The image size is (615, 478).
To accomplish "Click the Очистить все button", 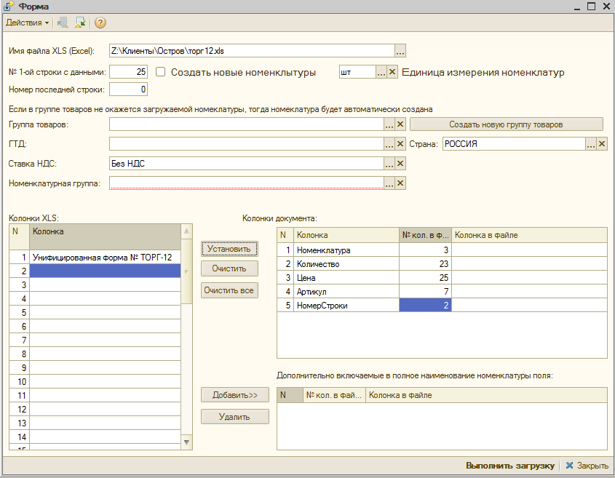I will pyautogui.click(x=229, y=290).
